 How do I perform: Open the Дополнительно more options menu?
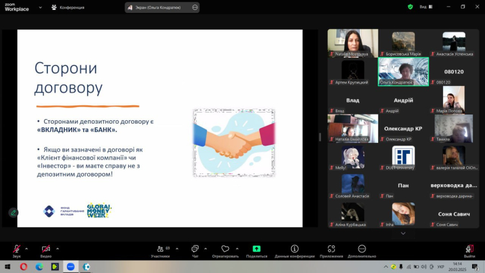click(x=361, y=249)
